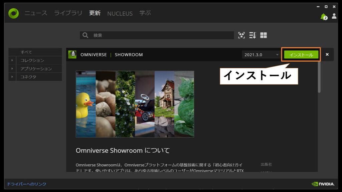Expand the アプリケーション arrow
Image resolution: width=342 pixels, height=192 pixels.
coord(12,69)
